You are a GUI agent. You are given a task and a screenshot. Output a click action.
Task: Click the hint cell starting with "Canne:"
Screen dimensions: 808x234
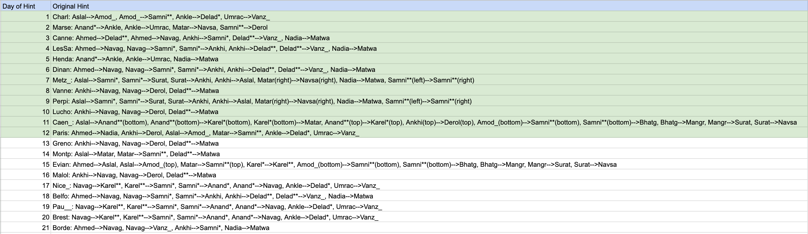coord(429,38)
